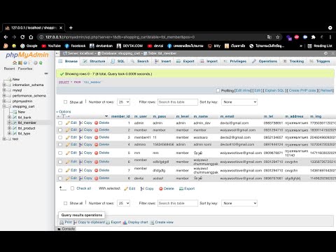The image size is (336, 252).
Task: Switch to the Structure tab
Action: (x=94, y=61)
